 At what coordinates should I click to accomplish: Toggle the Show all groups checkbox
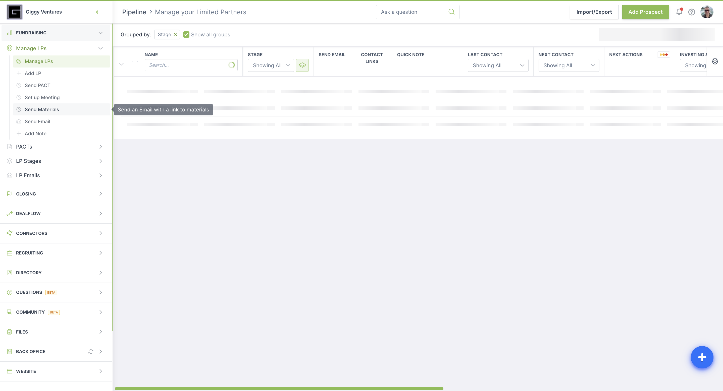pos(186,34)
